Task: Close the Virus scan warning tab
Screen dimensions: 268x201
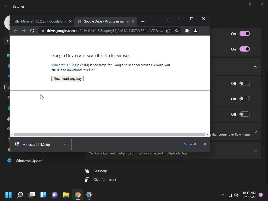Action: tap(133, 21)
